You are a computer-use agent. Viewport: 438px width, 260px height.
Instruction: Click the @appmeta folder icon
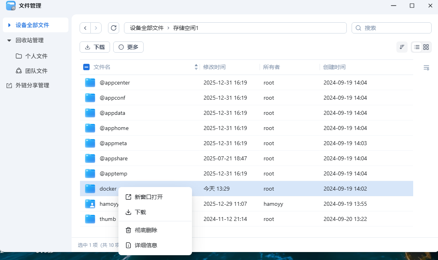90,143
